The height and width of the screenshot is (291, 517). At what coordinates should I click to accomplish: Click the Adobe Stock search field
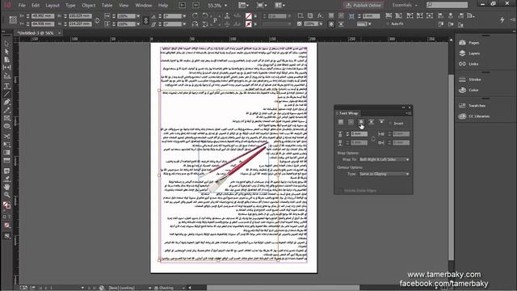pyautogui.click(x=447, y=5)
